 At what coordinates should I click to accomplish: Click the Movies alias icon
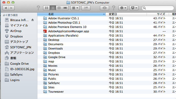click(x=45, y=66)
